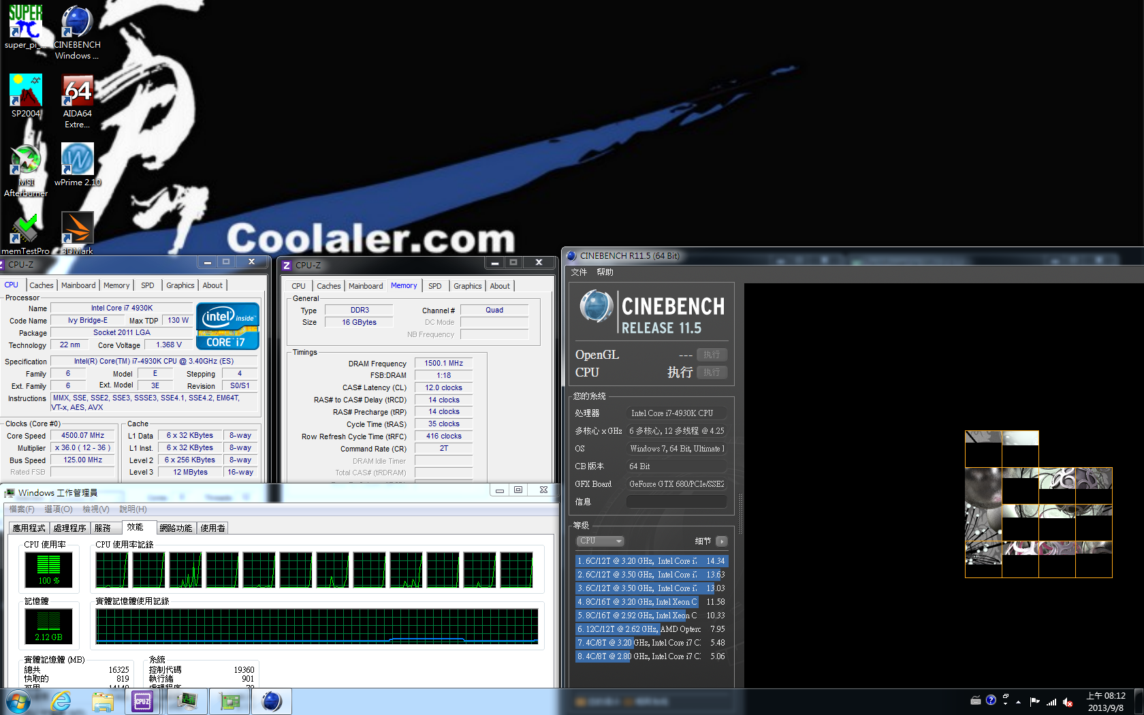This screenshot has height=715, width=1144.
Task: Switch to CINEBENCH via its taskbar button
Action: [272, 701]
